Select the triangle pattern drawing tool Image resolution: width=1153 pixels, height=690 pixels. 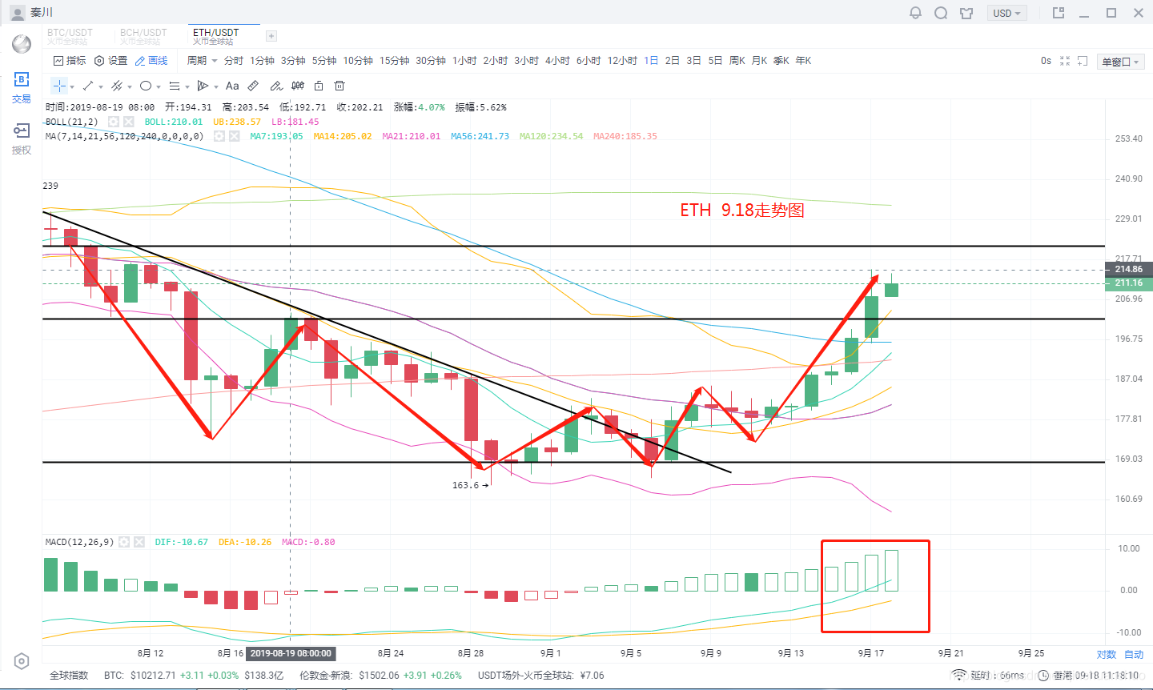point(203,86)
